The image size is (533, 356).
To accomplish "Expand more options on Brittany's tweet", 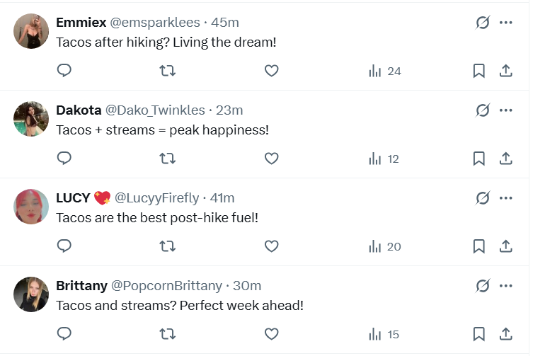I will 505,286.
